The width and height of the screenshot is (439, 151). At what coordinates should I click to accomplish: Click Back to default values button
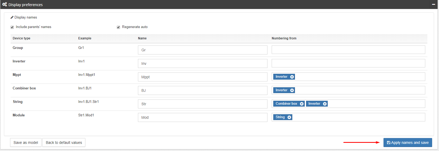(64, 143)
